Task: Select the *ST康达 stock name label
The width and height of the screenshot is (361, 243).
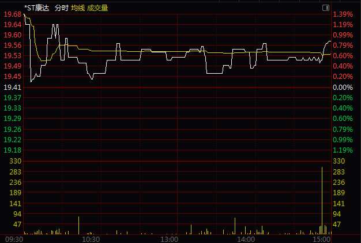Action: click(x=37, y=8)
